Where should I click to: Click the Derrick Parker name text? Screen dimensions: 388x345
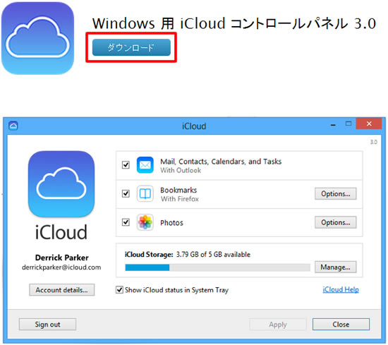coord(62,258)
